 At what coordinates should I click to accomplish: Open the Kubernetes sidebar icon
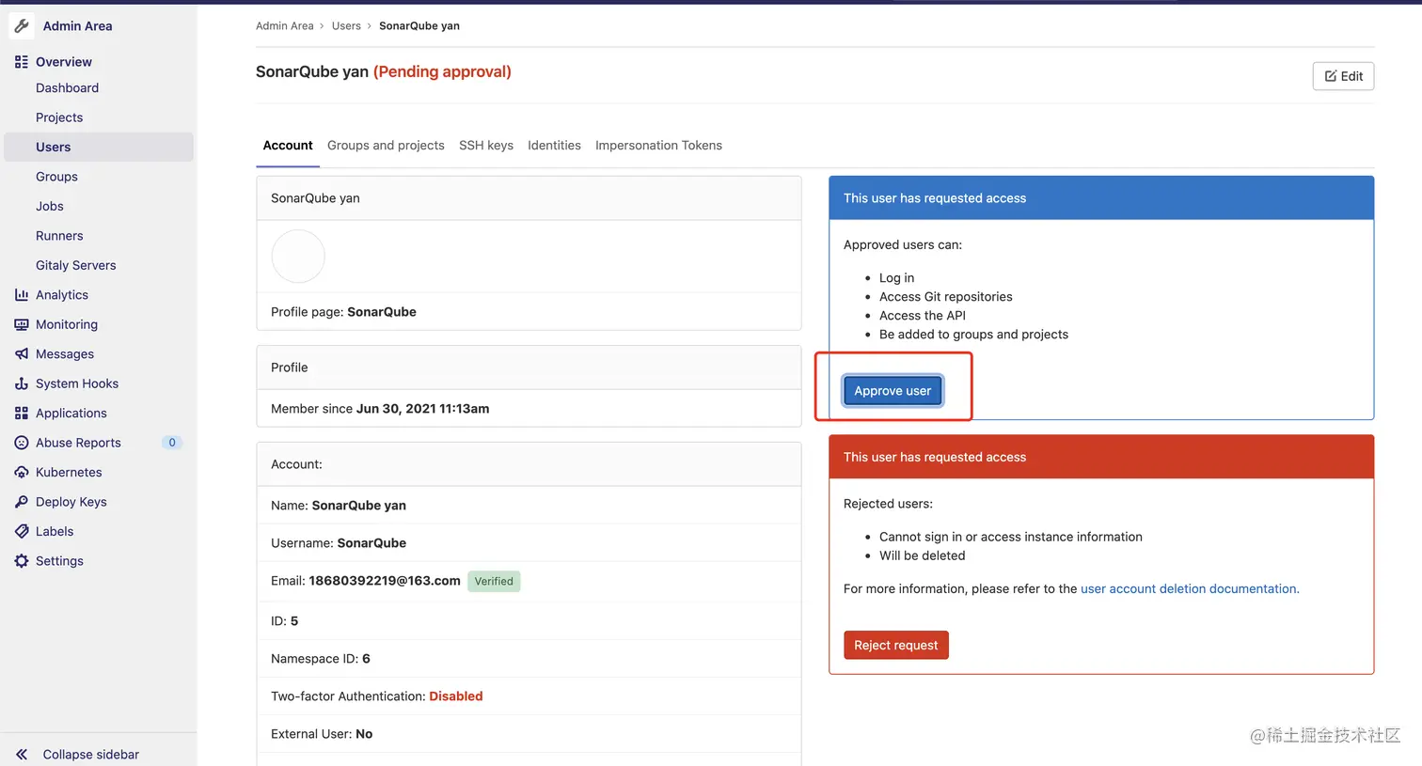[22, 472]
